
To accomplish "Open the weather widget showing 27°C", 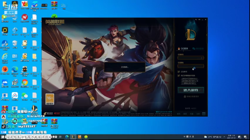I will pos(213,137).
